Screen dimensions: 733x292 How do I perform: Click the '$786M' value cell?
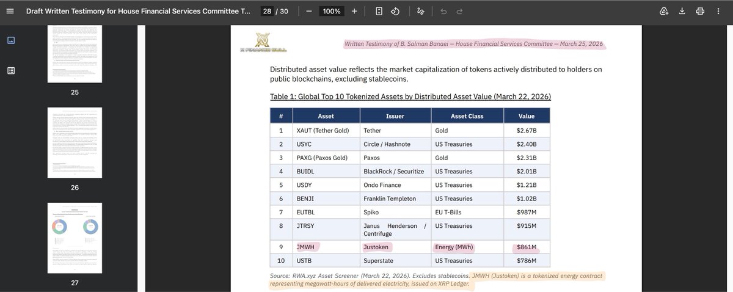pyautogui.click(x=527, y=261)
